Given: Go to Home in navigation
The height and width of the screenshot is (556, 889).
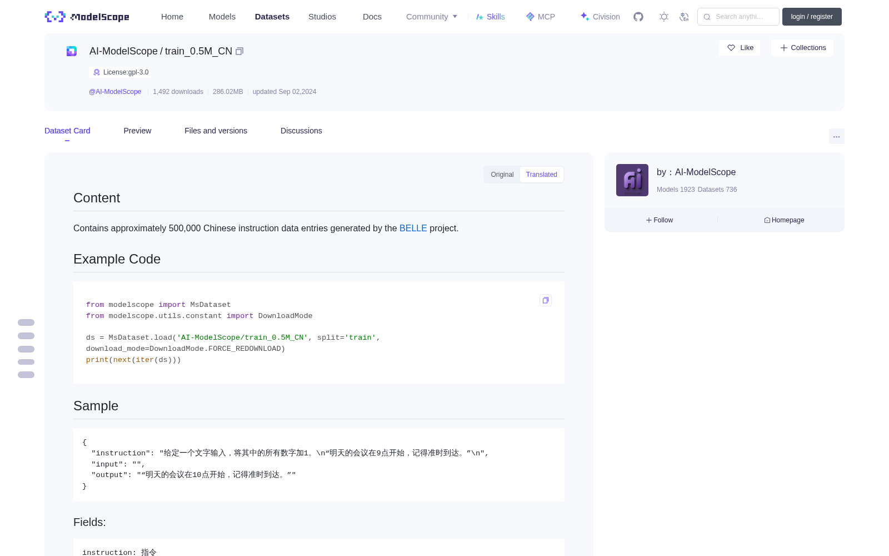Looking at the screenshot, I should tap(172, 17).
